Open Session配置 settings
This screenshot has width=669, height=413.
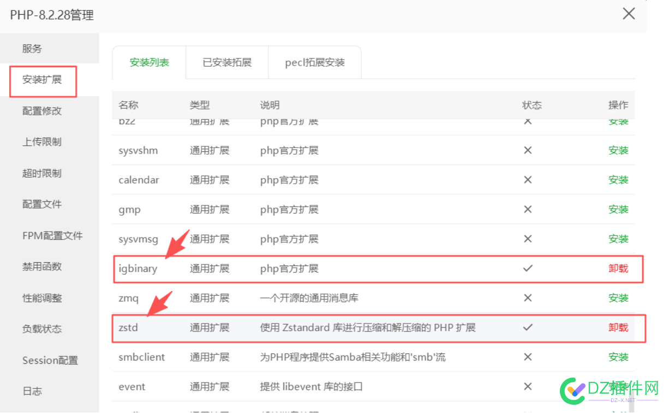50,359
